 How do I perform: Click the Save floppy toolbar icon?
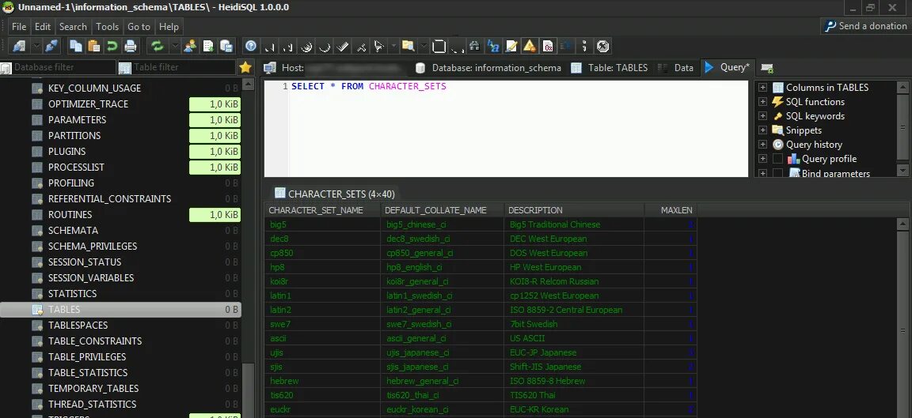(439, 47)
